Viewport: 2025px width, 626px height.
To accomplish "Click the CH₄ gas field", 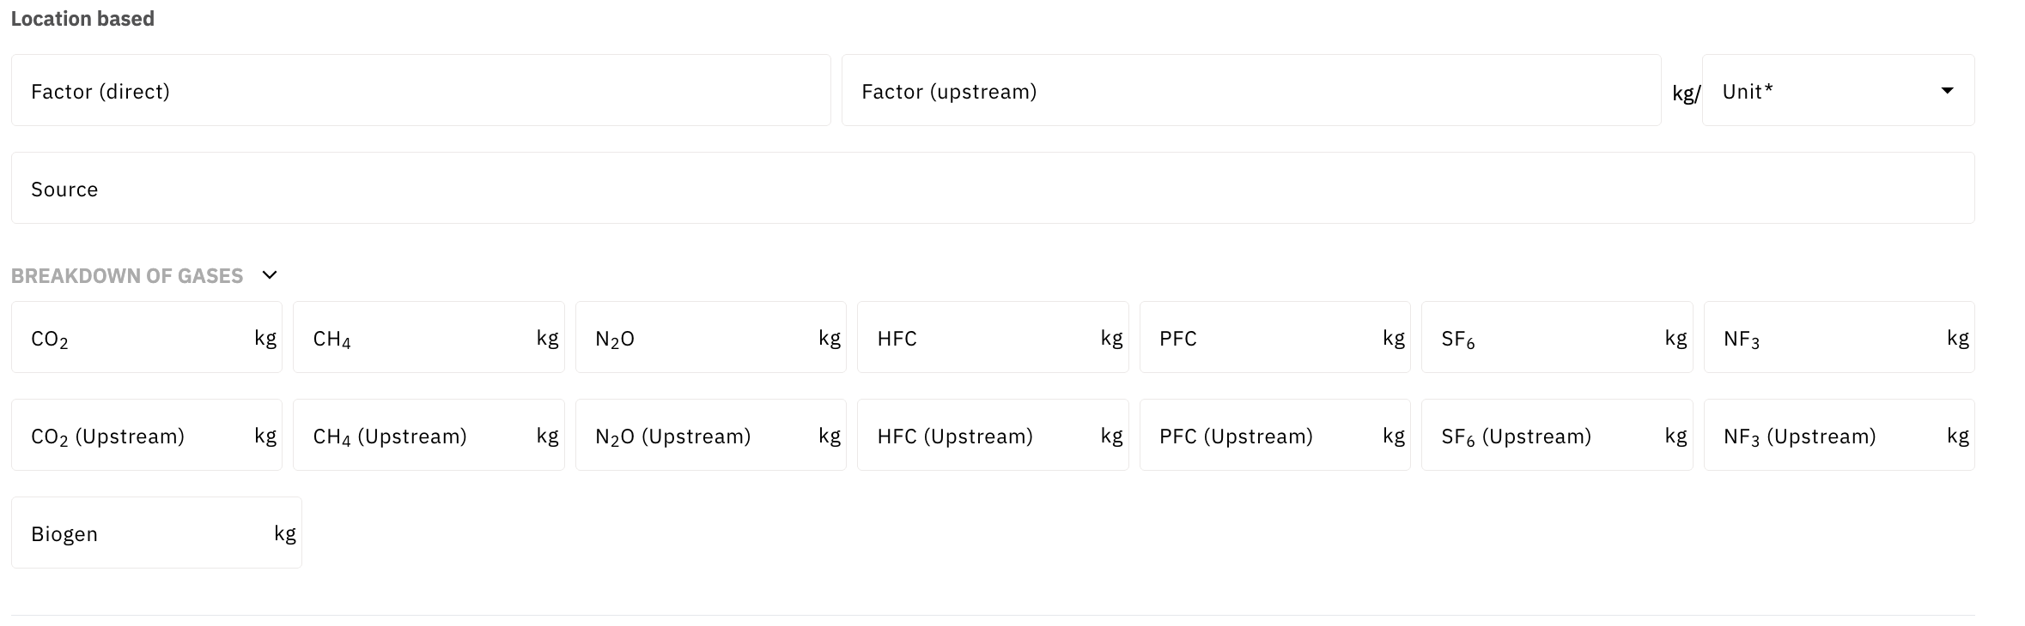I will pyautogui.click(x=419, y=338).
